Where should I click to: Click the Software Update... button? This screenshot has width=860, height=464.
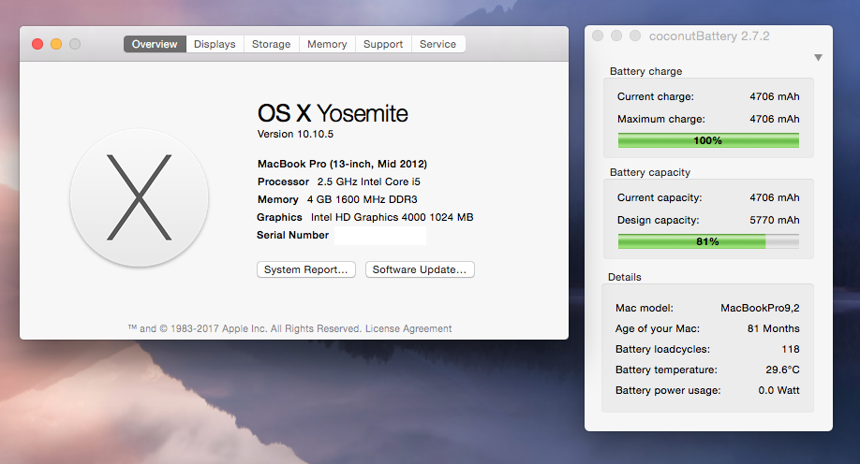420,269
